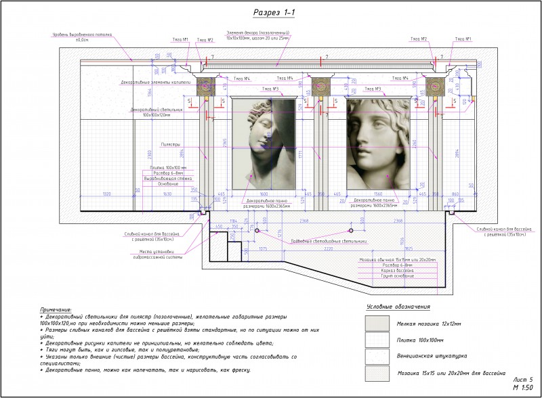Image resolution: width=542 pixels, height=398 pixels.
Task: Select the "Декоративный светильник" callout
Action: (x=157, y=112)
